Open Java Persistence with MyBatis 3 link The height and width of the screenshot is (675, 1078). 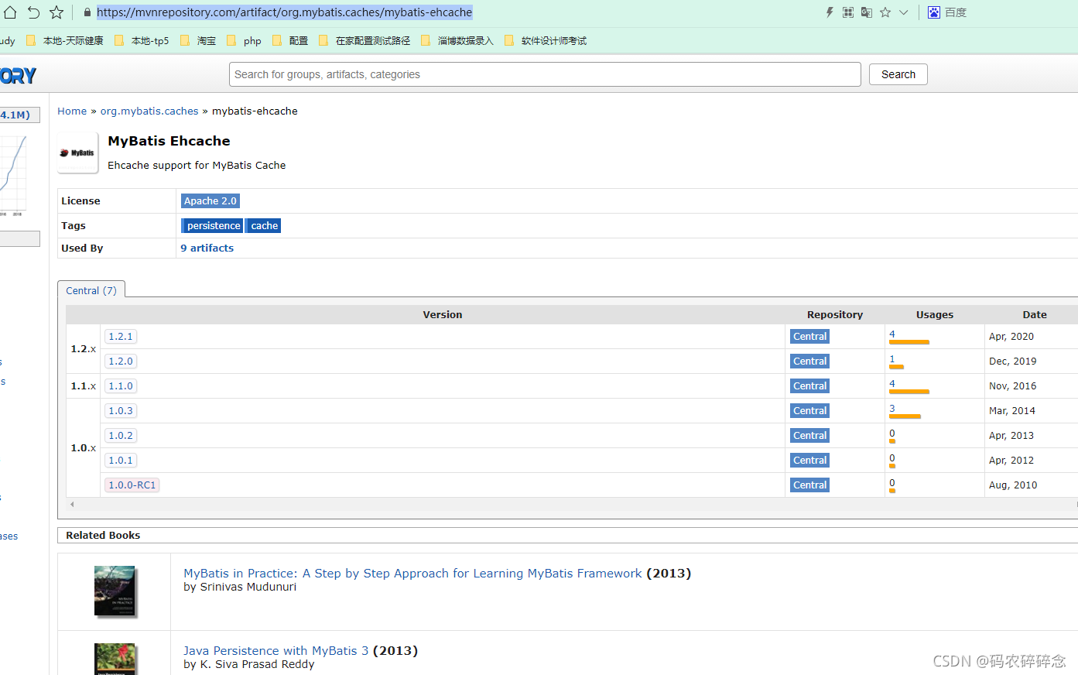276,651
